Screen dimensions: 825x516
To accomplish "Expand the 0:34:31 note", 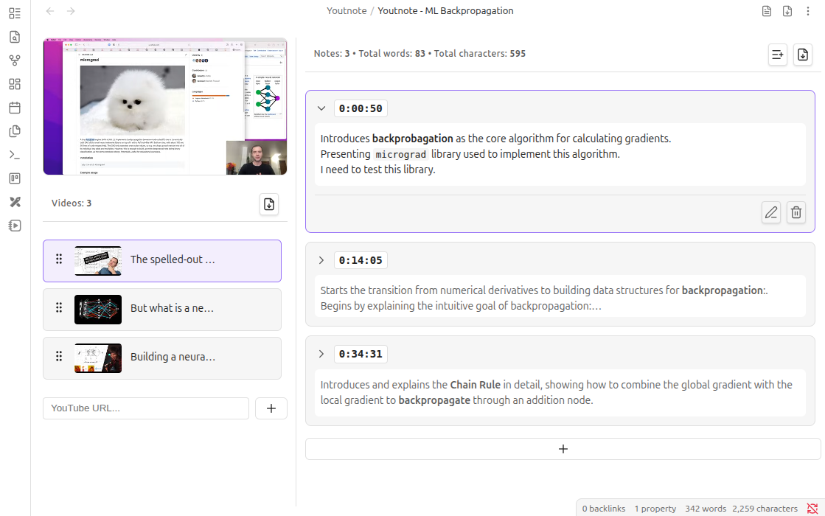I will pos(321,354).
